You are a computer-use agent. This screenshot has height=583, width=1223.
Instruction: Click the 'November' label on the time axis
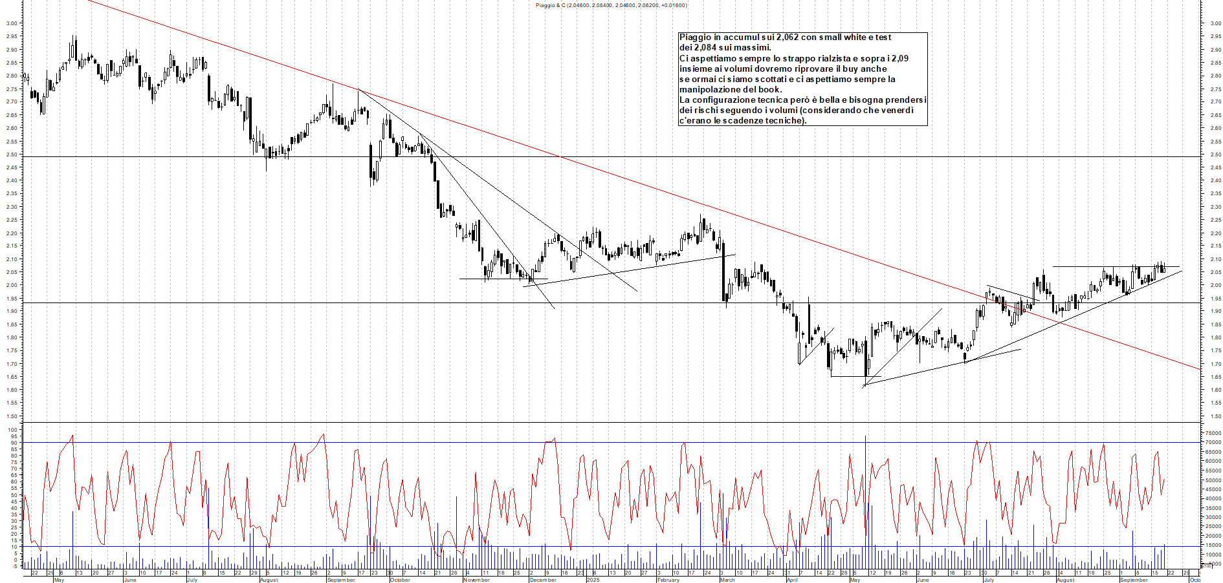[x=476, y=580]
